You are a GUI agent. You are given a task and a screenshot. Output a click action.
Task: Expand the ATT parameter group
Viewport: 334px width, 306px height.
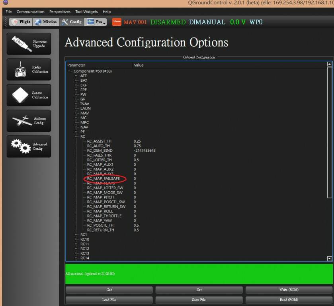[76, 76]
